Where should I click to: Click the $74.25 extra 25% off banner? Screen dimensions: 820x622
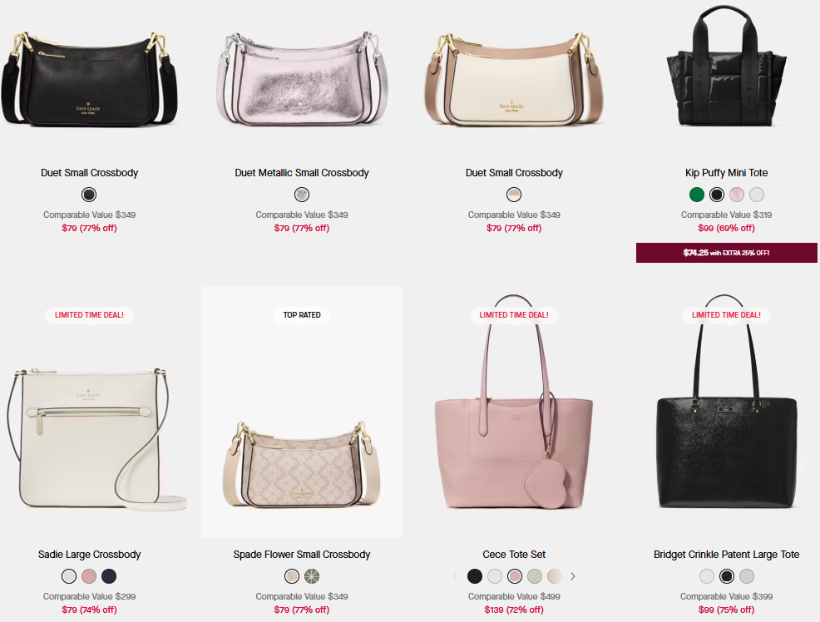click(726, 253)
